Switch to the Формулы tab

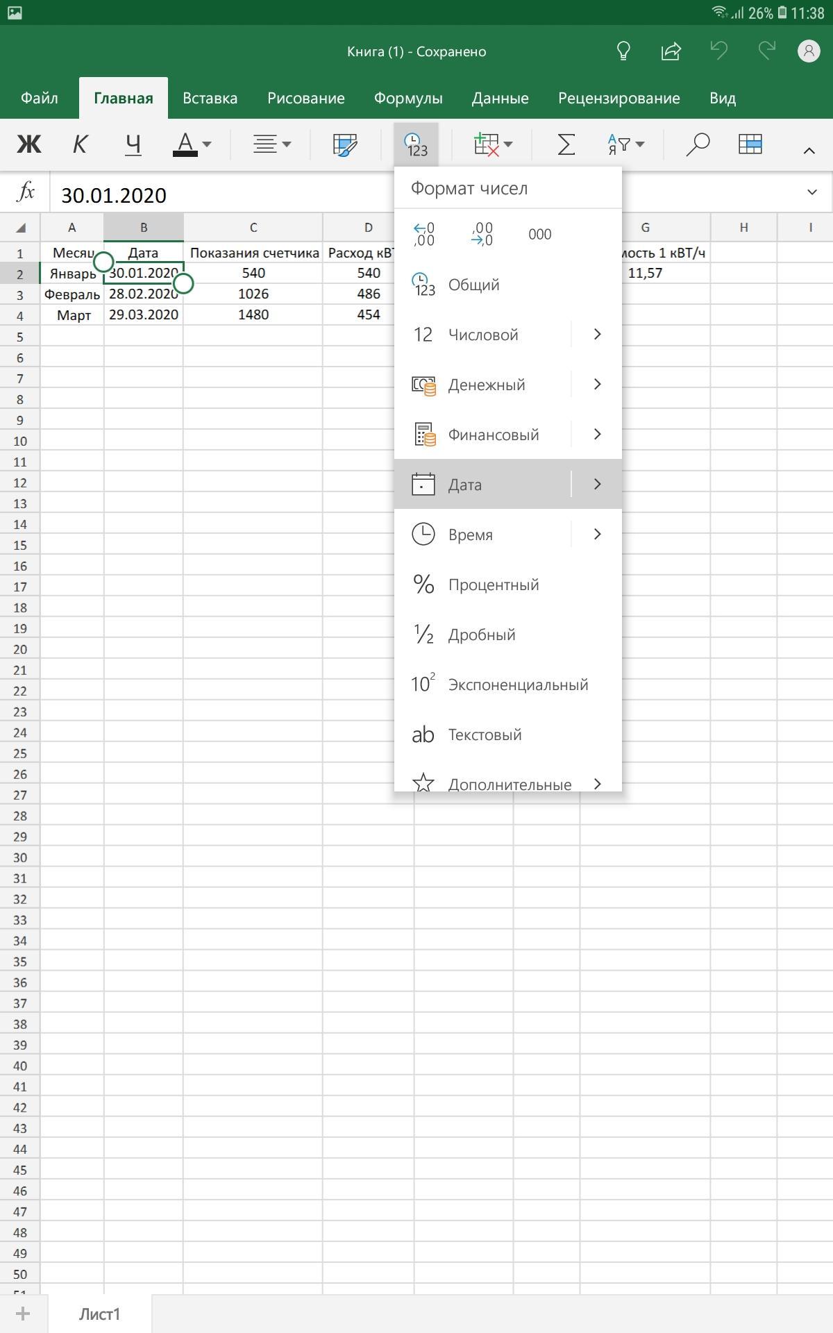408,98
